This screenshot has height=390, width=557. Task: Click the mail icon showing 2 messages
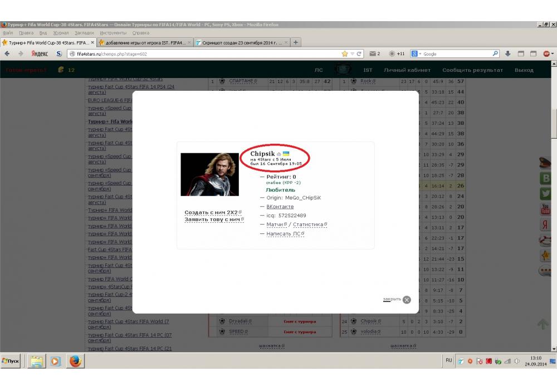373,54
